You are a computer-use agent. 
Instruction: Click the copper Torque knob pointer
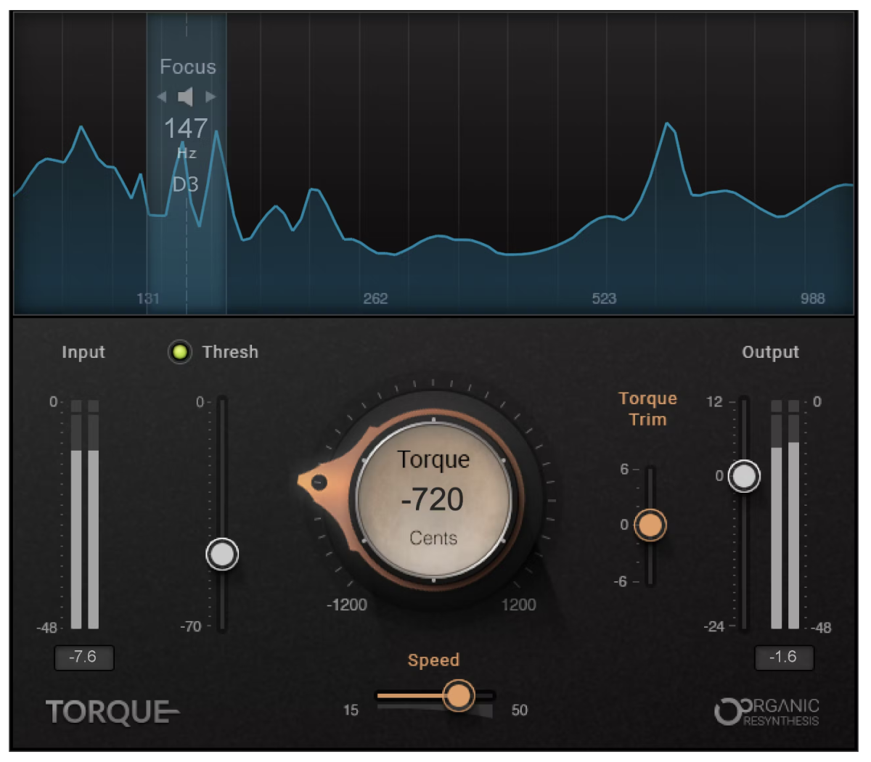[319, 482]
